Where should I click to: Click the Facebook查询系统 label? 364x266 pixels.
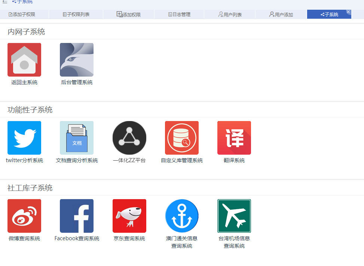click(77, 238)
